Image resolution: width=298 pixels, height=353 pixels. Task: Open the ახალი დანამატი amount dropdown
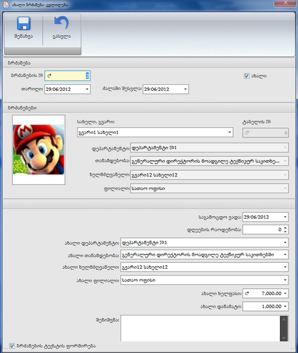285,306
